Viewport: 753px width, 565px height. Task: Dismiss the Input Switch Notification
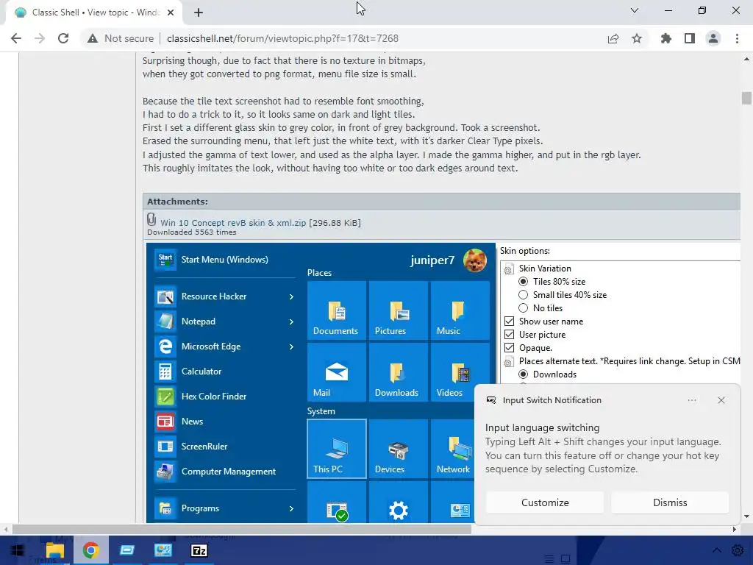coord(670,502)
